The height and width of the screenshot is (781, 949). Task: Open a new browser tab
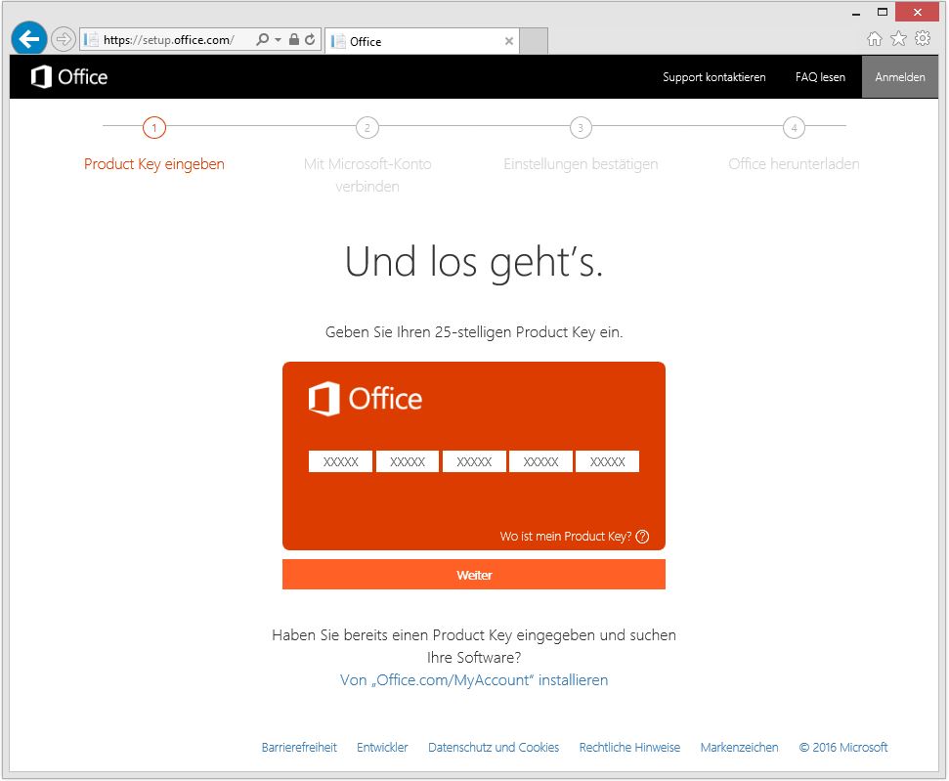[x=534, y=41]
